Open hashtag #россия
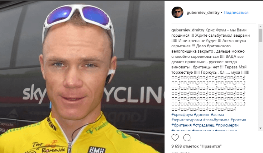 tap(238, 120)
